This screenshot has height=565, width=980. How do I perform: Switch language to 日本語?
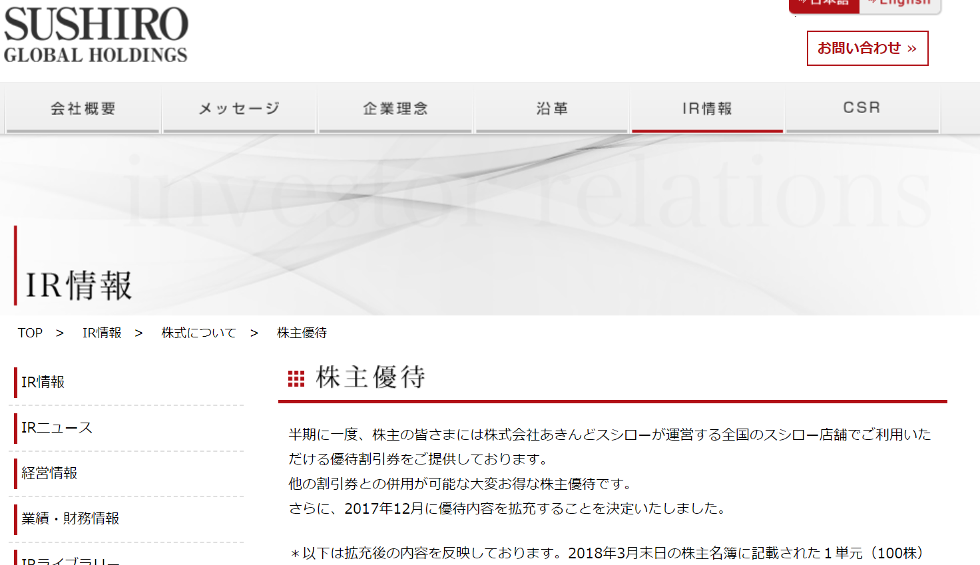(824, 5)
